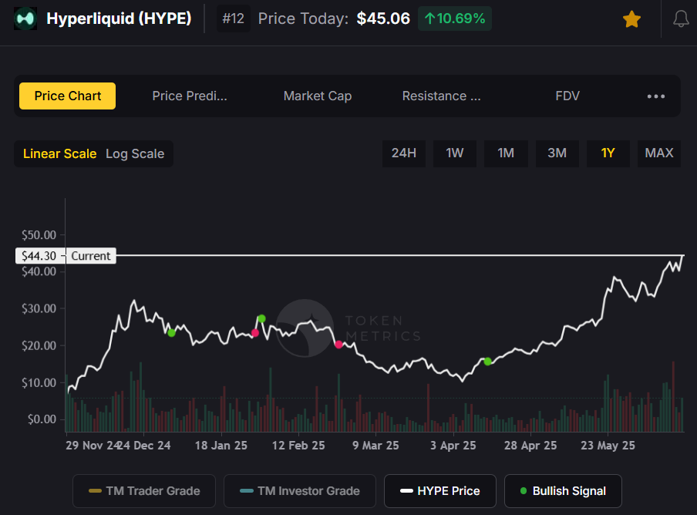Click the 18 Jan 25 axis label
This screenshot has height=515, width=697.
pos(221,446)
